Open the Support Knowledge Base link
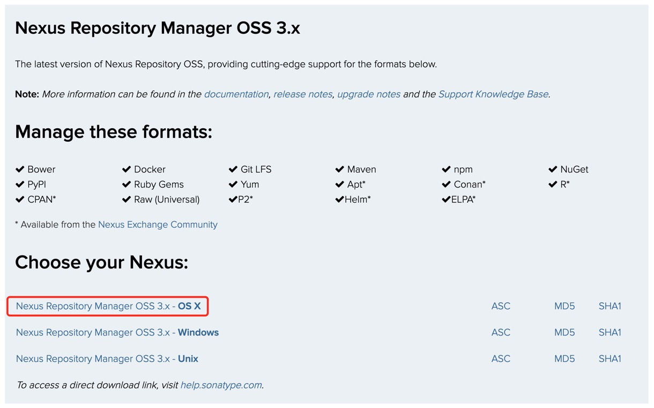 pyautogui.click(x=493, y=94)
